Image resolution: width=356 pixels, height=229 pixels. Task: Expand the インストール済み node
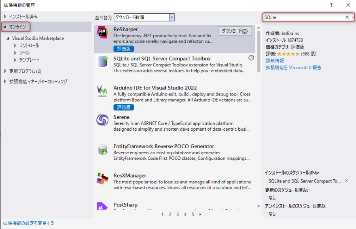(5, 16)
